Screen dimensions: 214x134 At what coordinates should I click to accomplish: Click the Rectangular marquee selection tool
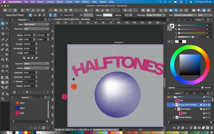(7, 33)
